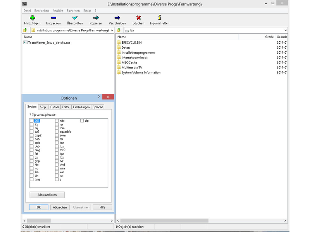Check the ntfs association checkbox
Image resolution: width=310 pixels, height=232 pixels.
[57, 121]
